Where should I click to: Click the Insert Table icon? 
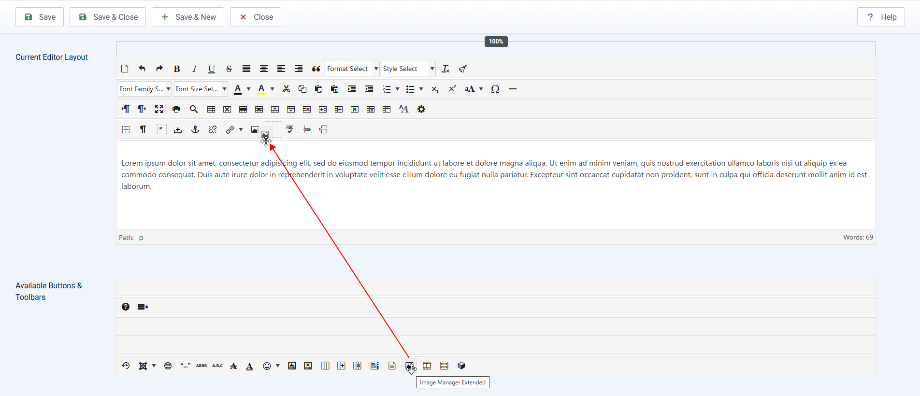tap(211, 109)
